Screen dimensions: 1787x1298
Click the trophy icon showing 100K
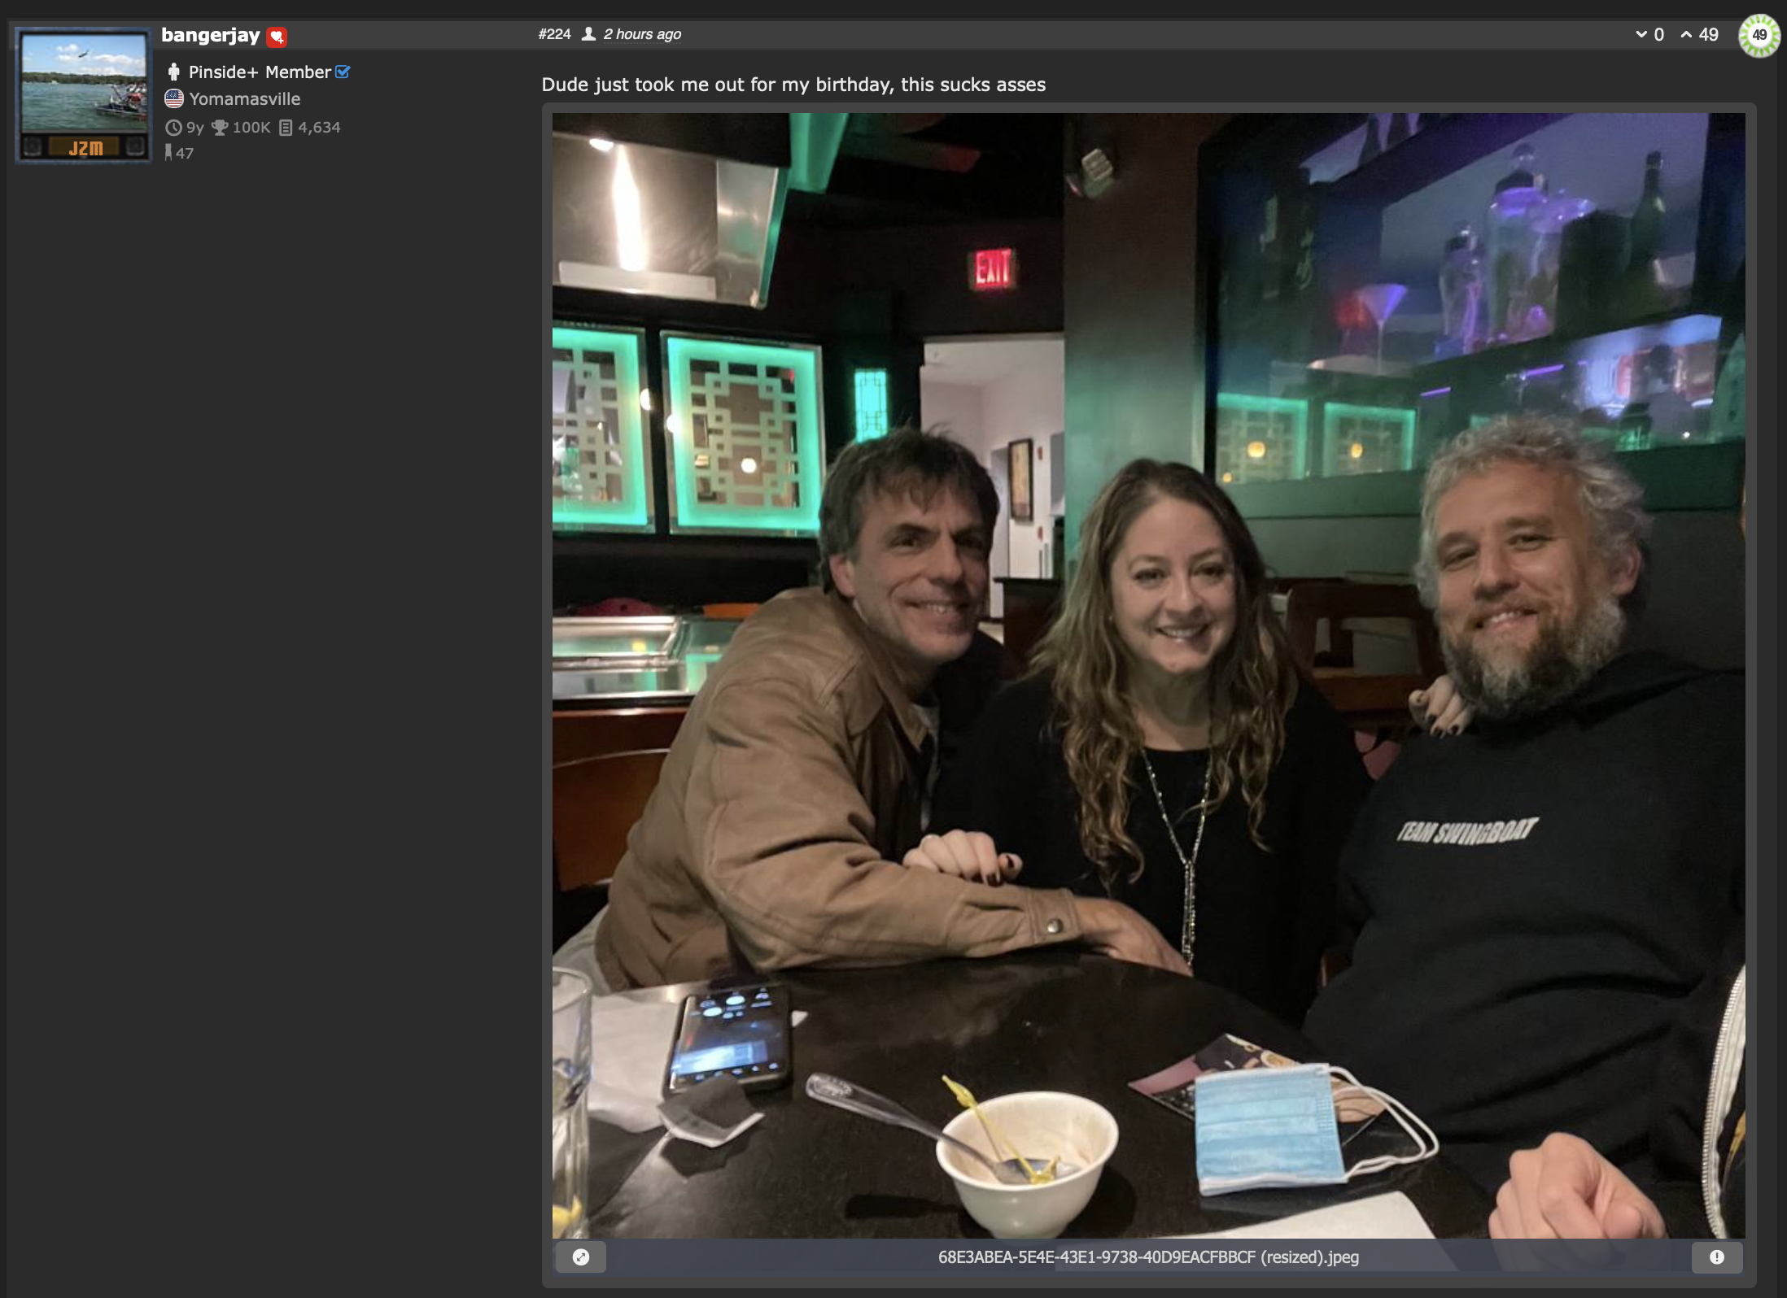220,128
